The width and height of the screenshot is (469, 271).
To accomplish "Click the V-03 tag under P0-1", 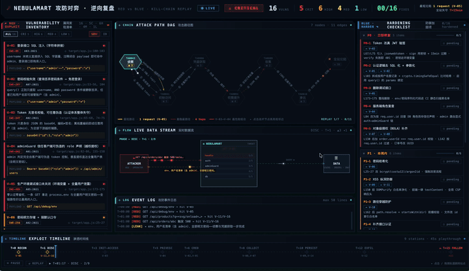I will pos(370,48).
